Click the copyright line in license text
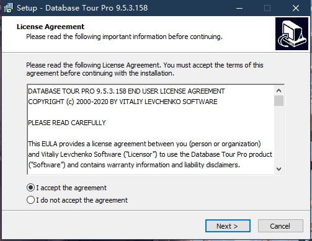Screen dimensions: 312x241 point(123,102)
